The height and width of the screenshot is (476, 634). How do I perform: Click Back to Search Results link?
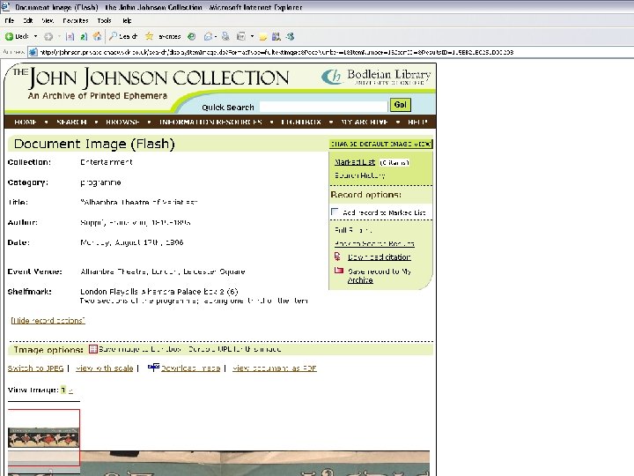click(x=374, y=243)
